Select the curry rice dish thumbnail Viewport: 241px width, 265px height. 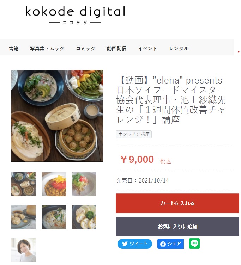pos(54,184)
